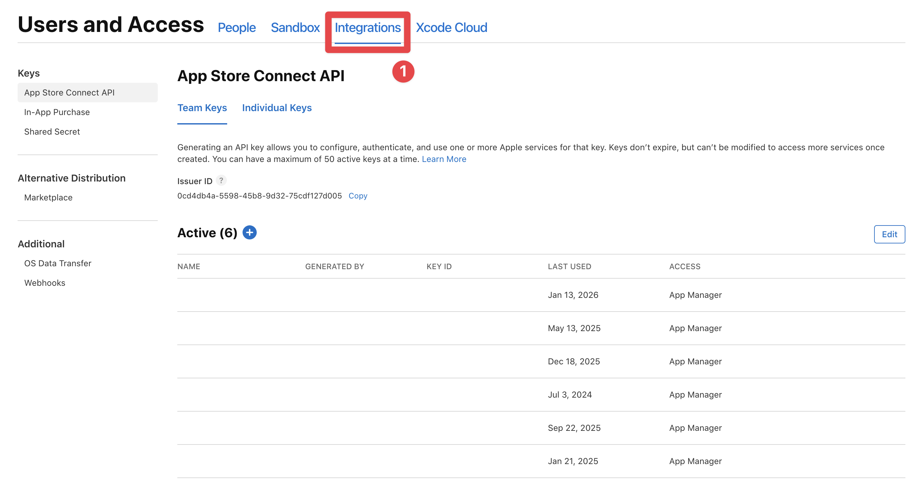This screenshot has height=496, width=923.
Task: Go to the Xcode Cloud tab
Action: (451, 27)
